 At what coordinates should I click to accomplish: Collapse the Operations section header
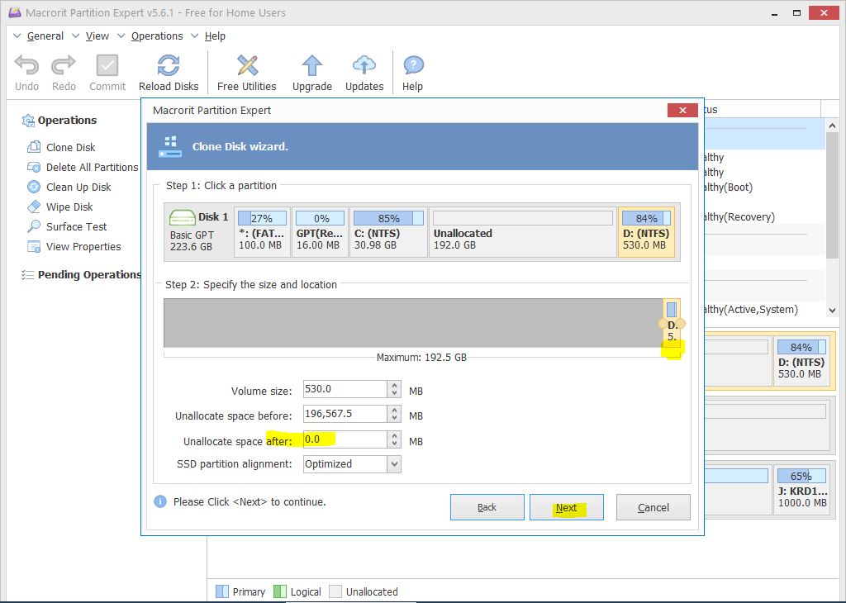[x=28, y=121]
